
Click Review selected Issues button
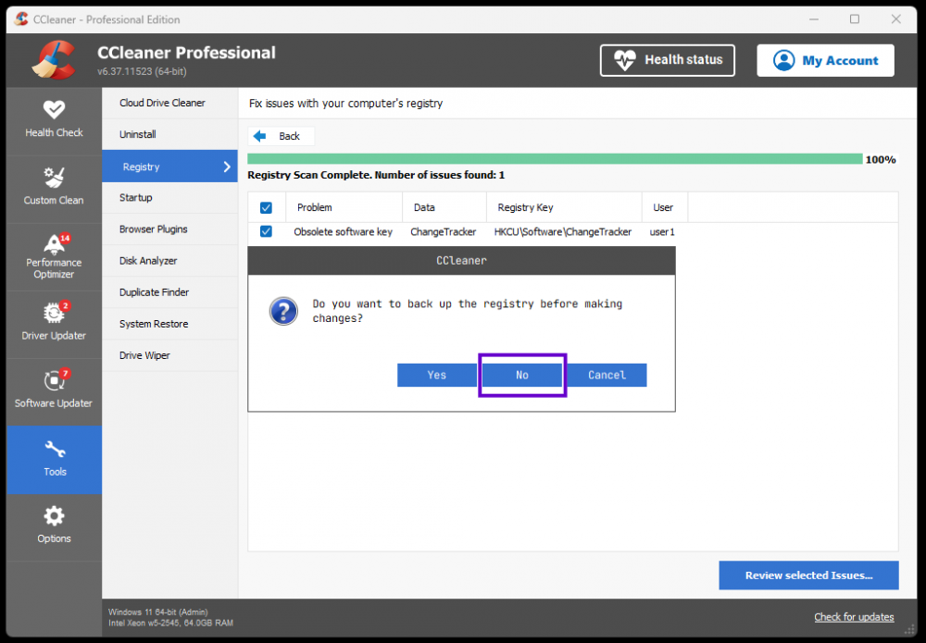808,575
